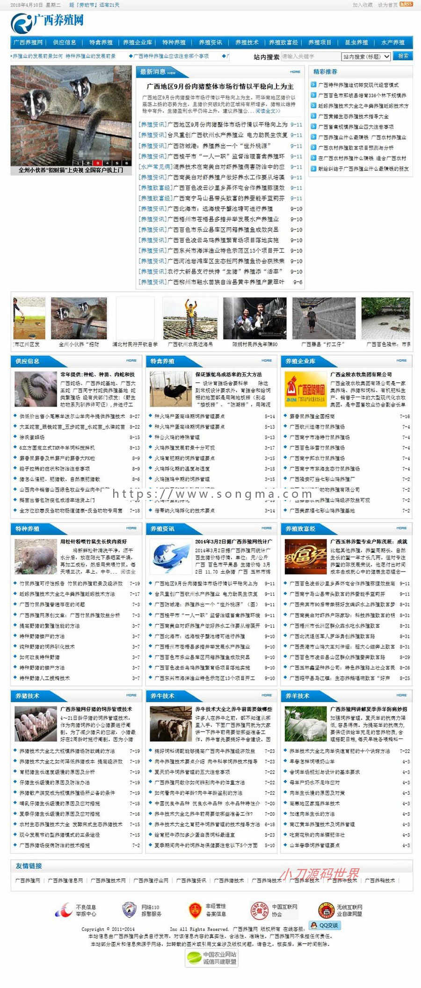
Task: Open 特禽养殖 in the navigation bar
Action: pyautogui.click(x=101, y=43)
